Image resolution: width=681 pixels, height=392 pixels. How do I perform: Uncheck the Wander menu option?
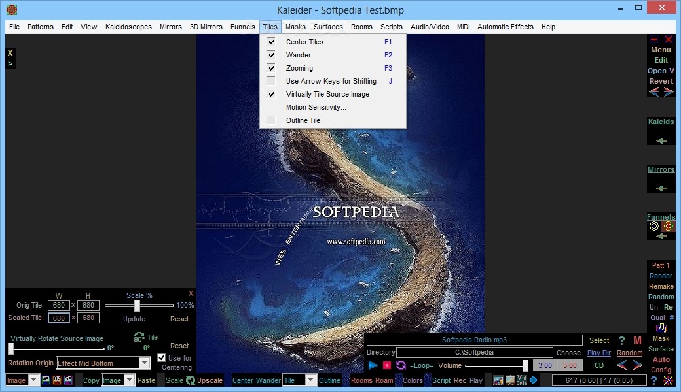pyautogui.click(x=270, y=55)
